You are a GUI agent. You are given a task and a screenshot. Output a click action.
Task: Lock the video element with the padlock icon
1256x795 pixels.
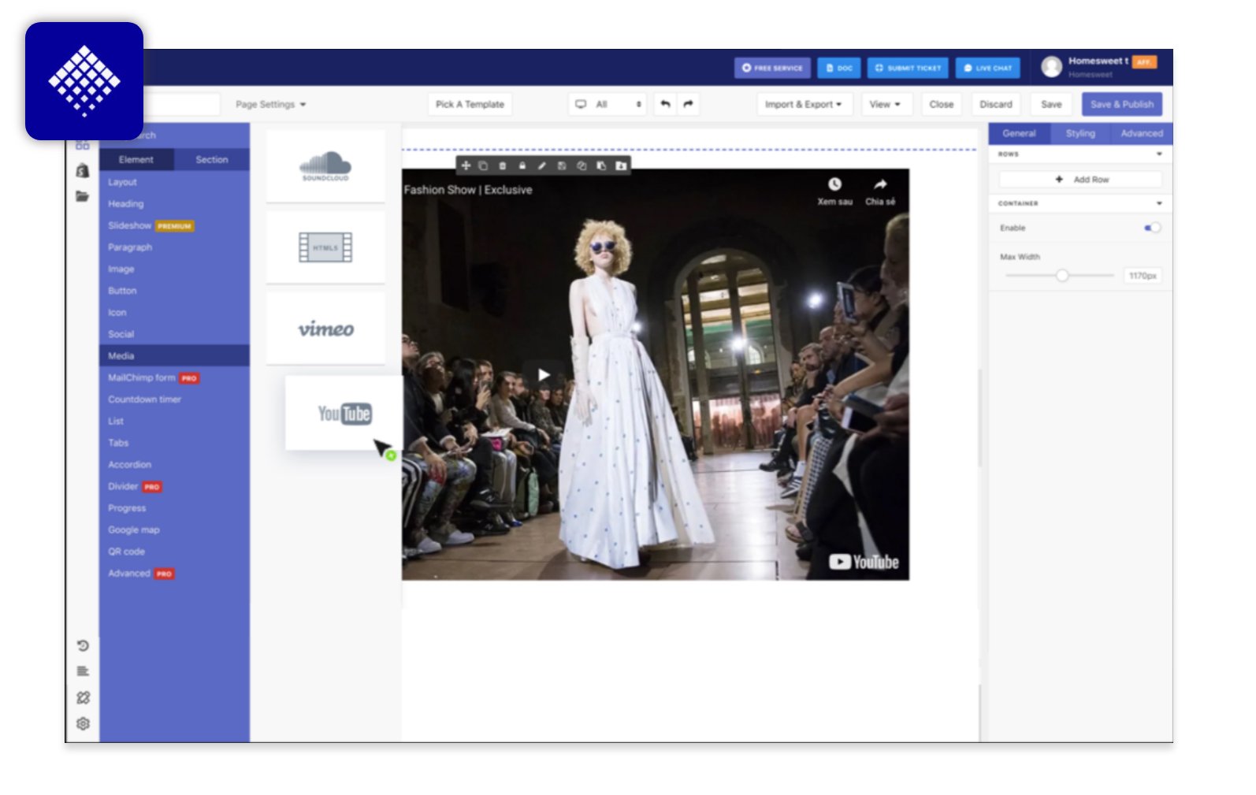pyautogui.click(x=522, y=165)
